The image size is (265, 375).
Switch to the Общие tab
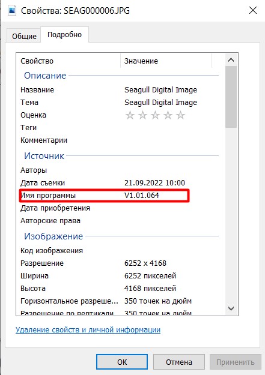point(24,36)
